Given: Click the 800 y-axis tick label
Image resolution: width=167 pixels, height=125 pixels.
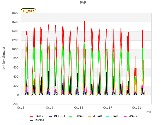Looking at the screenshot, I should [x=16, y=58].
